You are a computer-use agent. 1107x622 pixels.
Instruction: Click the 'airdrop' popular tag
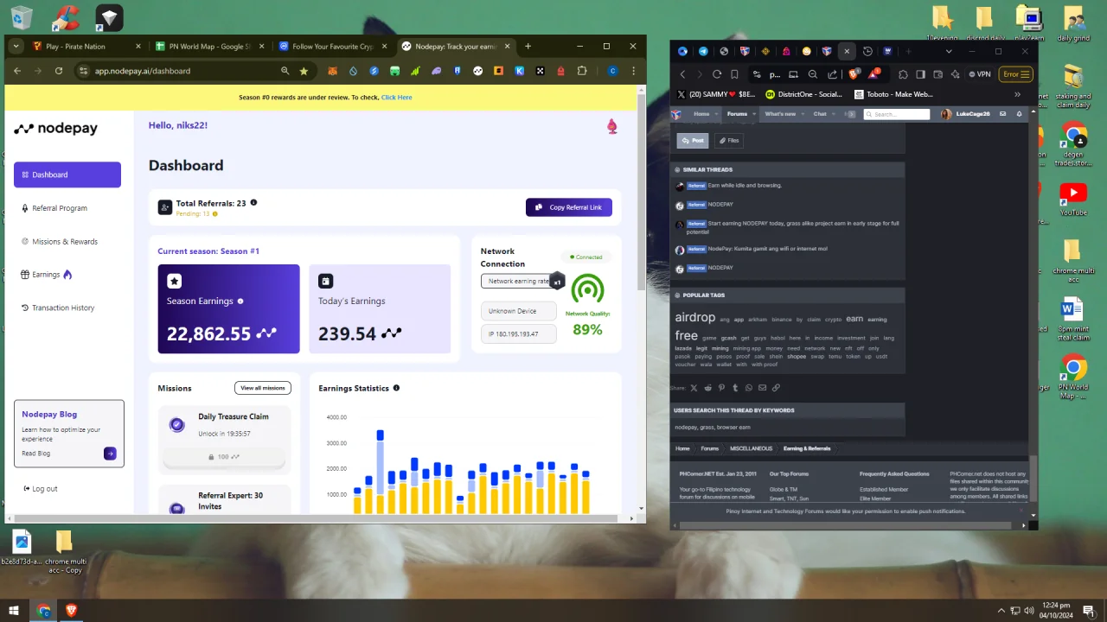coord(695,317)
